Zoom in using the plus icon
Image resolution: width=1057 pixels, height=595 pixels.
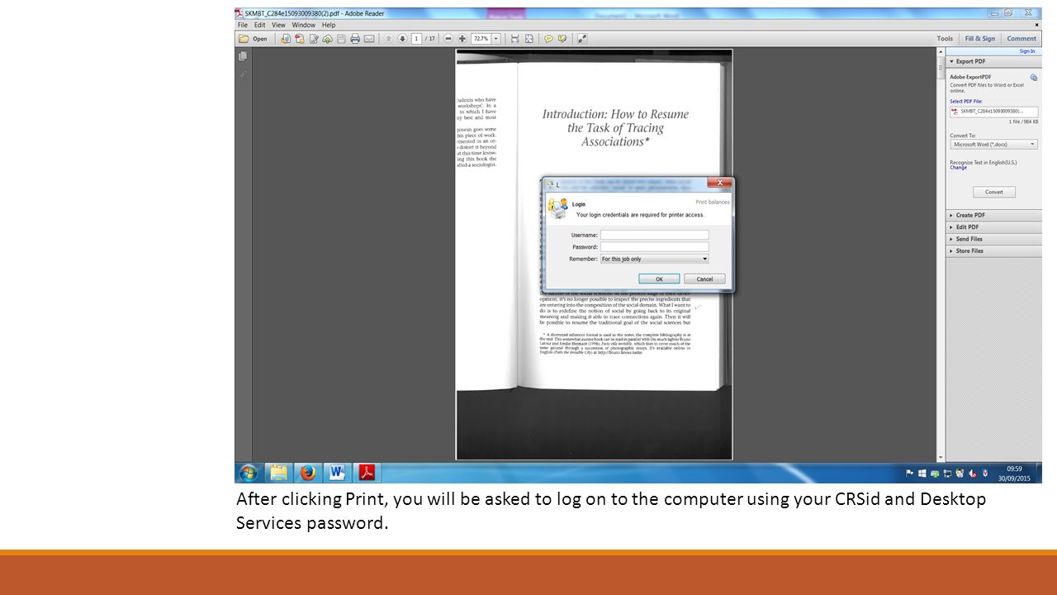(x=462, y=39)
